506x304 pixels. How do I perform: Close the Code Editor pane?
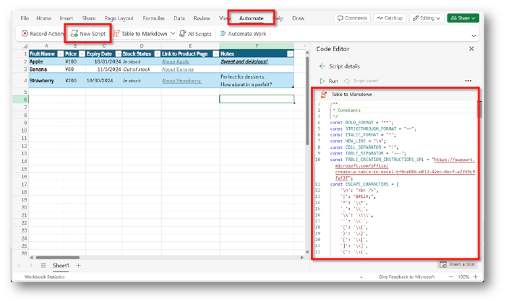pyautogui.click(x=471, y=48)
